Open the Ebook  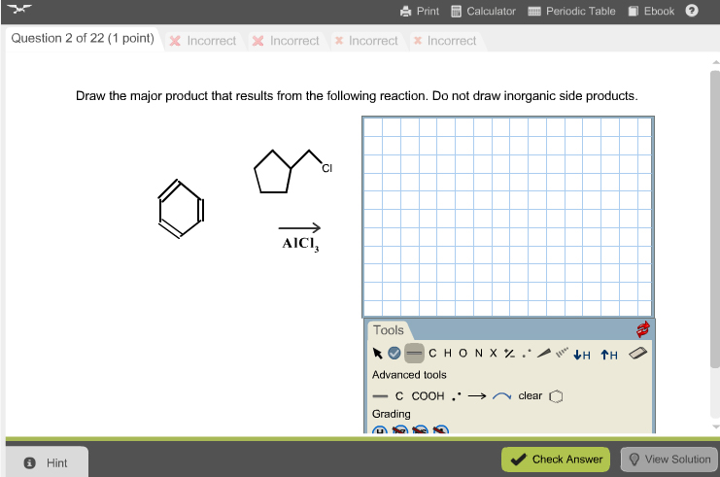click(651, 11)
